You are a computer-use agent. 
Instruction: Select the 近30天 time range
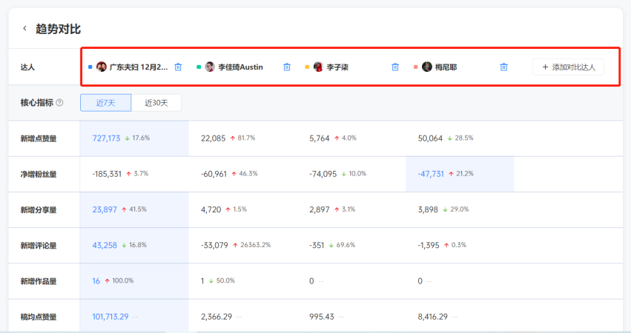(x=156, y=103)
